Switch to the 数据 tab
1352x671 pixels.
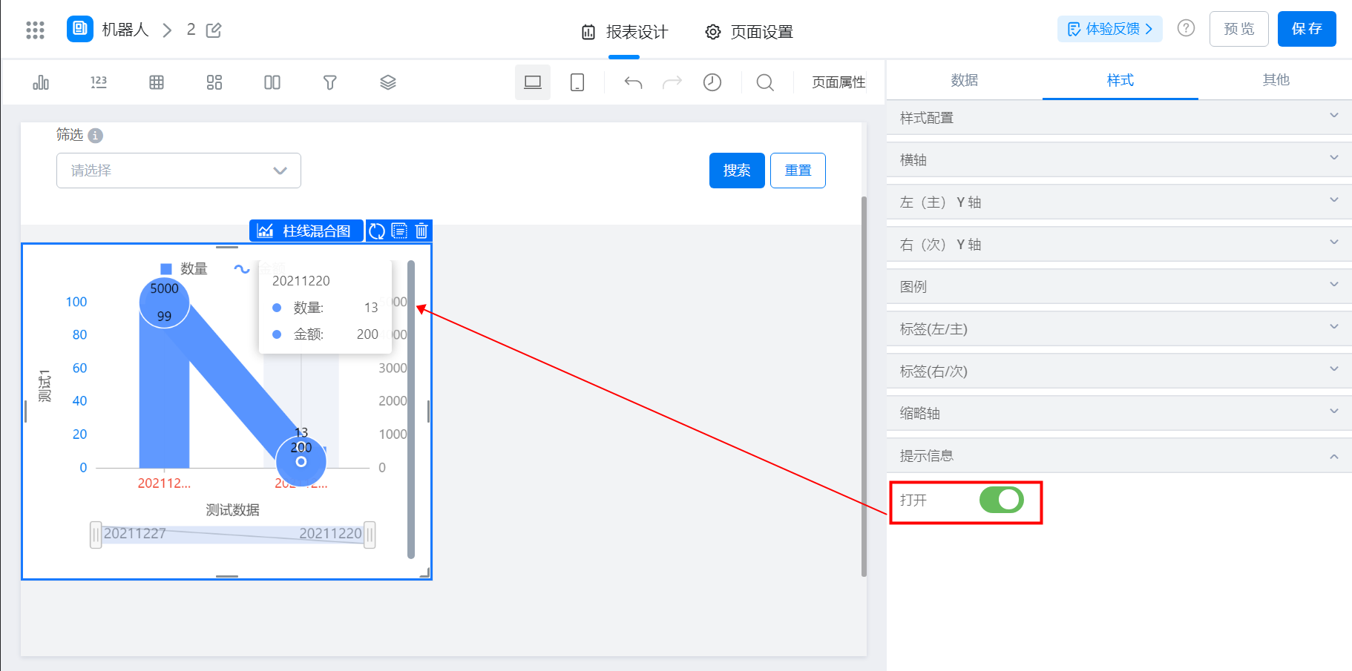pos(965,80)
